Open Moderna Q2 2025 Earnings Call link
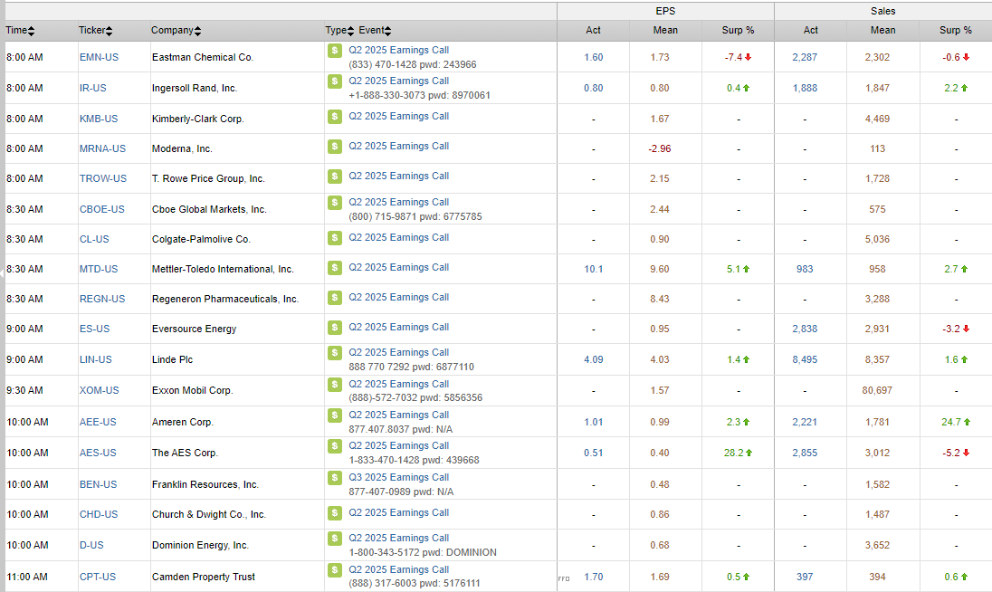 [398, 146]
